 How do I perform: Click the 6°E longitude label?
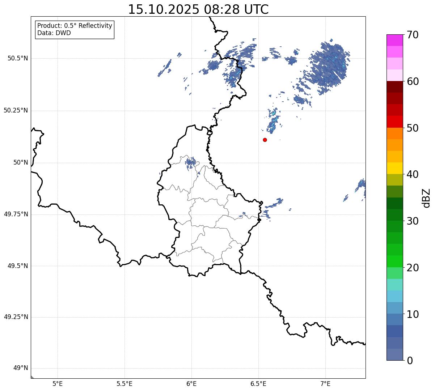point(191,384)
